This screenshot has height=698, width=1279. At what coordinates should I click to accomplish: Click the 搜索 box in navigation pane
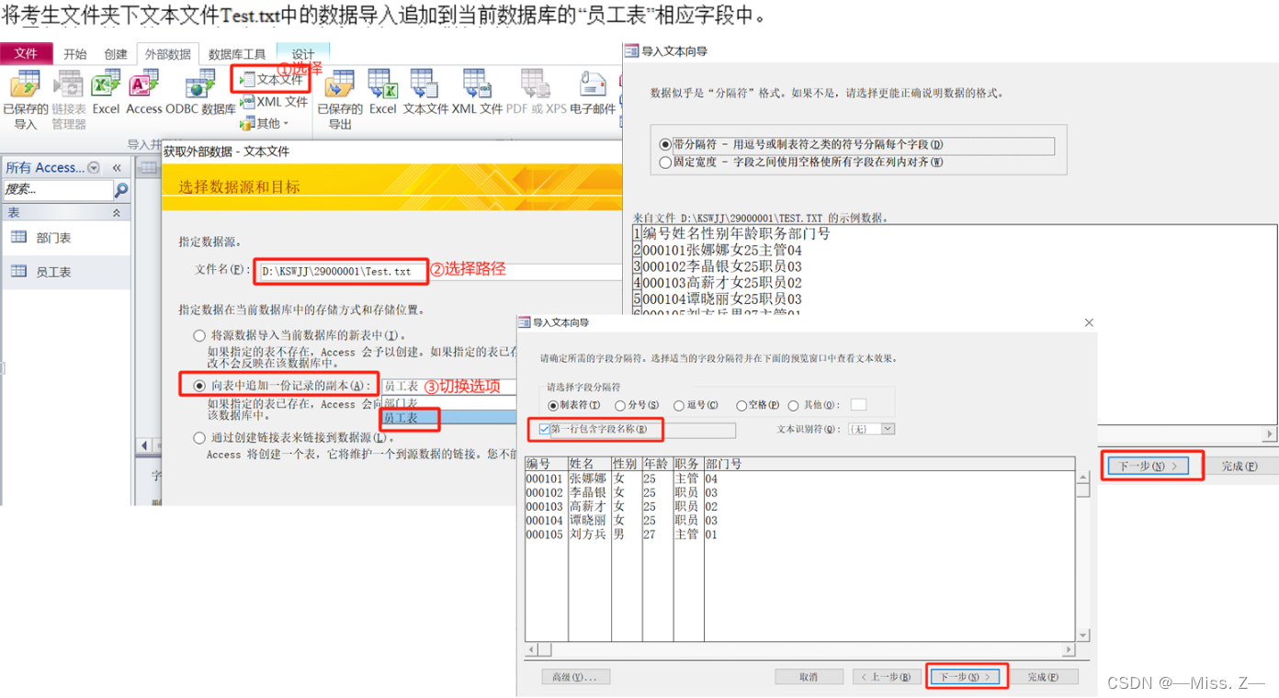(x=57, y=190)
